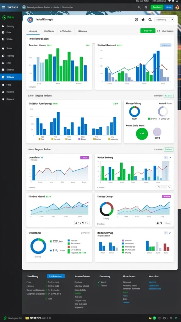This screenshot has width=181, height=322.
Task: Click the star favorite icon
Action: point(143,20)
